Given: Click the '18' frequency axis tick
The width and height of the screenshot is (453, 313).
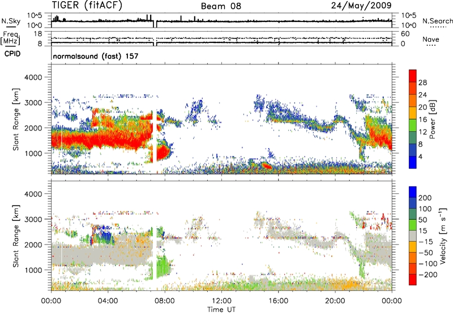Looking at the screenshot, I should click(x=38, y=34).
